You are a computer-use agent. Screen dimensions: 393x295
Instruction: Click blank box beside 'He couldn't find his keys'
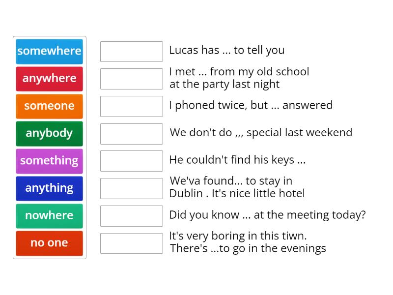(x=131, y=161)
